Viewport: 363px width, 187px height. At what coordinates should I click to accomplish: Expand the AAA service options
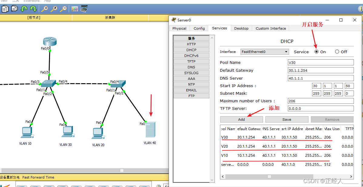191,78
